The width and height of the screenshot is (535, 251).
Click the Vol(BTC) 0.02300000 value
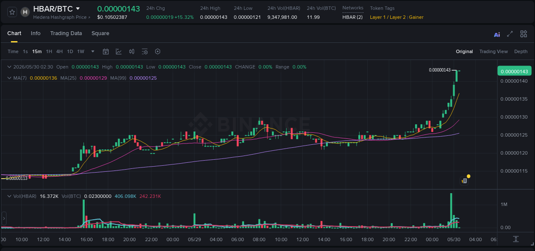coord(98,196)
